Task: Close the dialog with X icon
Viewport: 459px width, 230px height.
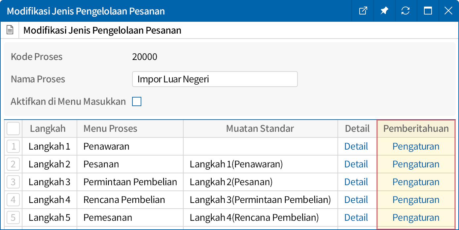Action: [x=448, y=11]
